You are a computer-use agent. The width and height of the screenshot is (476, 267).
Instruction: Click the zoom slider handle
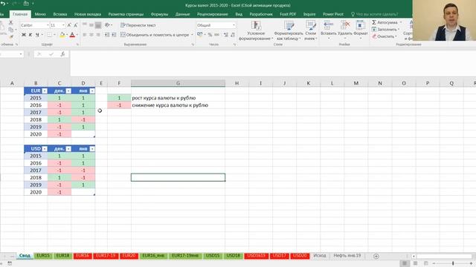coord(453,264)
